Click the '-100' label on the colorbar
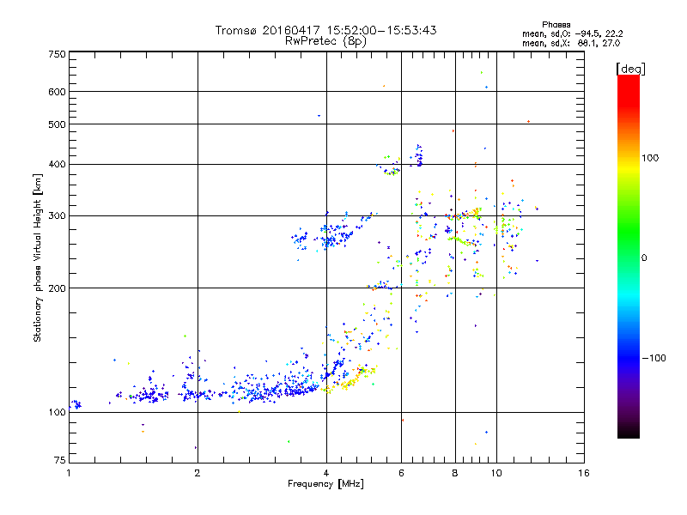687x515 pixels. pos(654,358)
